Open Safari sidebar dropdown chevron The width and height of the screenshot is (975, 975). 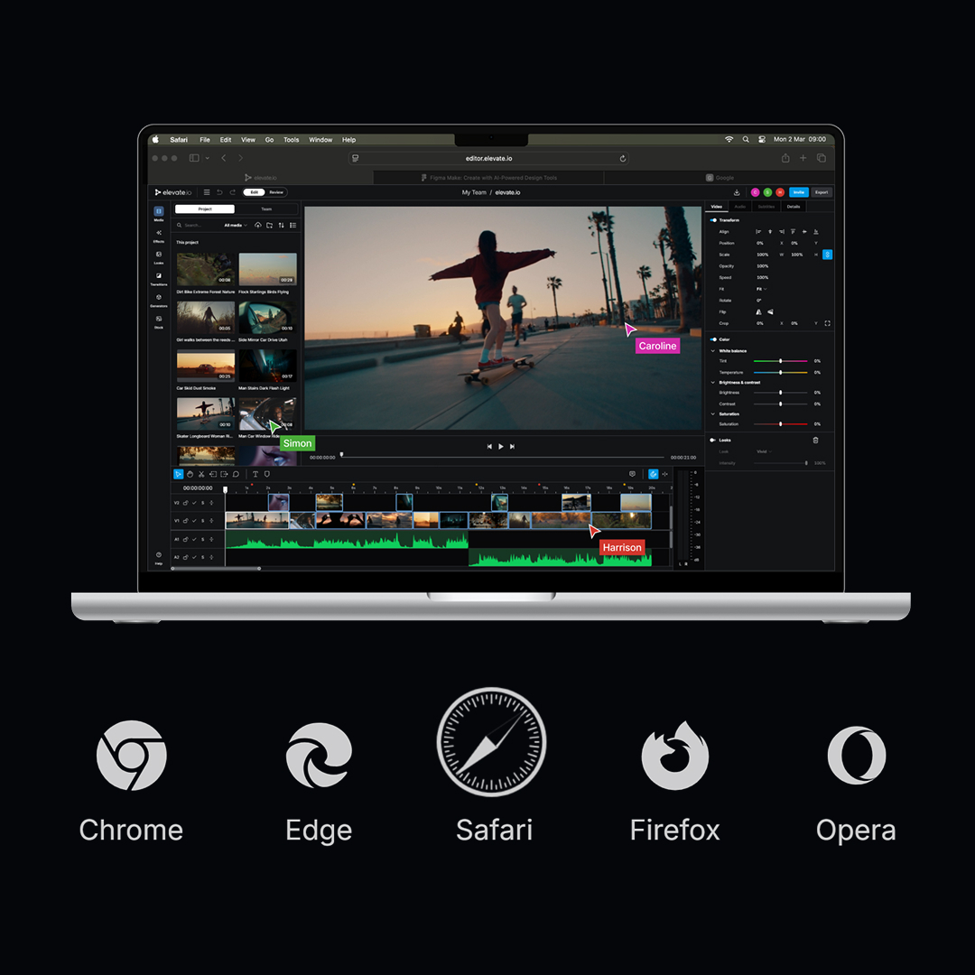(207, 158)
